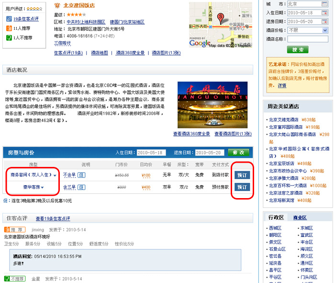Open the 酒店360度全景 link under hotel info
Screen dimensions: 335x283
pyautogui.click(x=130, y=53)
